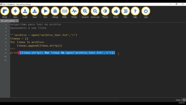The image size is (186, 105).
Task: Click line number 10 in the gutter
Action: [x=6, y=57]
